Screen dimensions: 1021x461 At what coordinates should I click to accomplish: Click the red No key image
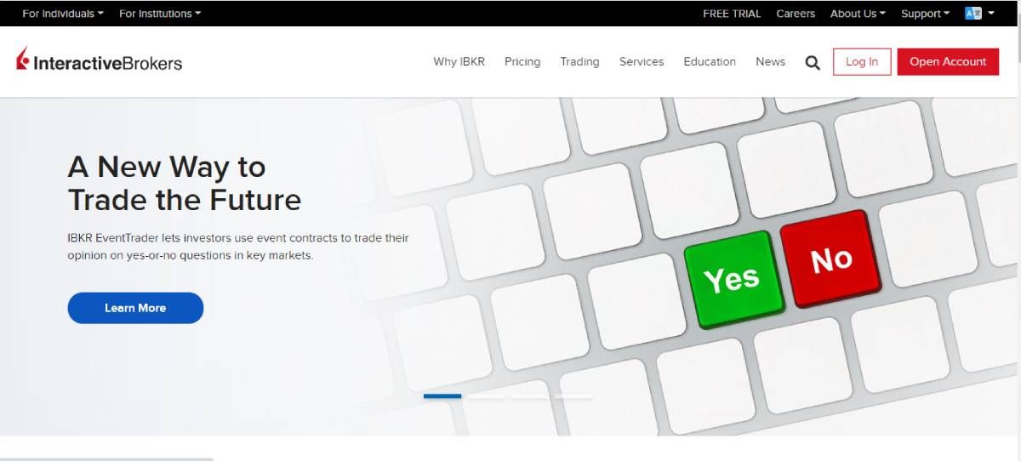click(831, 259)
